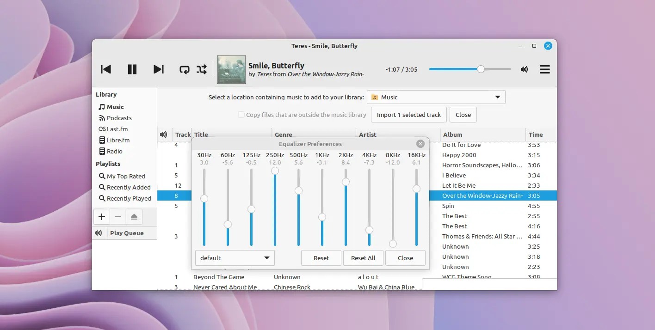Create a new playlist with the plus button
655x330 pixels.
point(101,216)
